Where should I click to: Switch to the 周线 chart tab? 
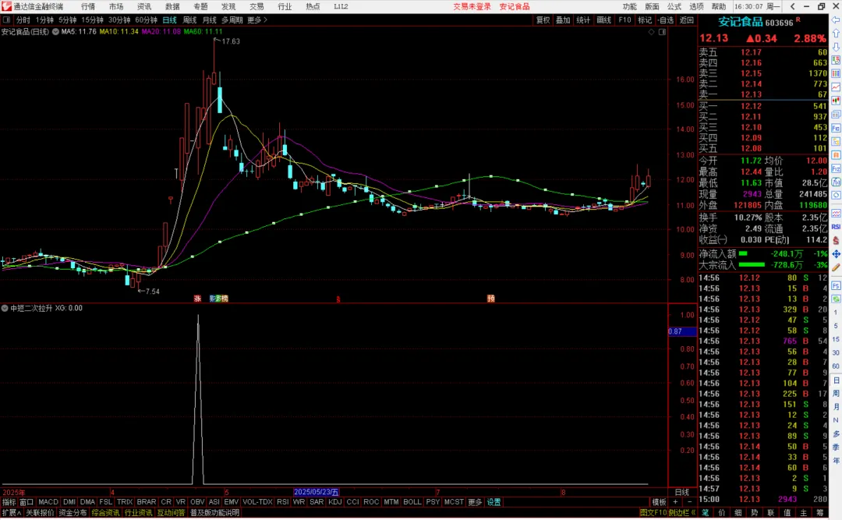pos(189,19)
